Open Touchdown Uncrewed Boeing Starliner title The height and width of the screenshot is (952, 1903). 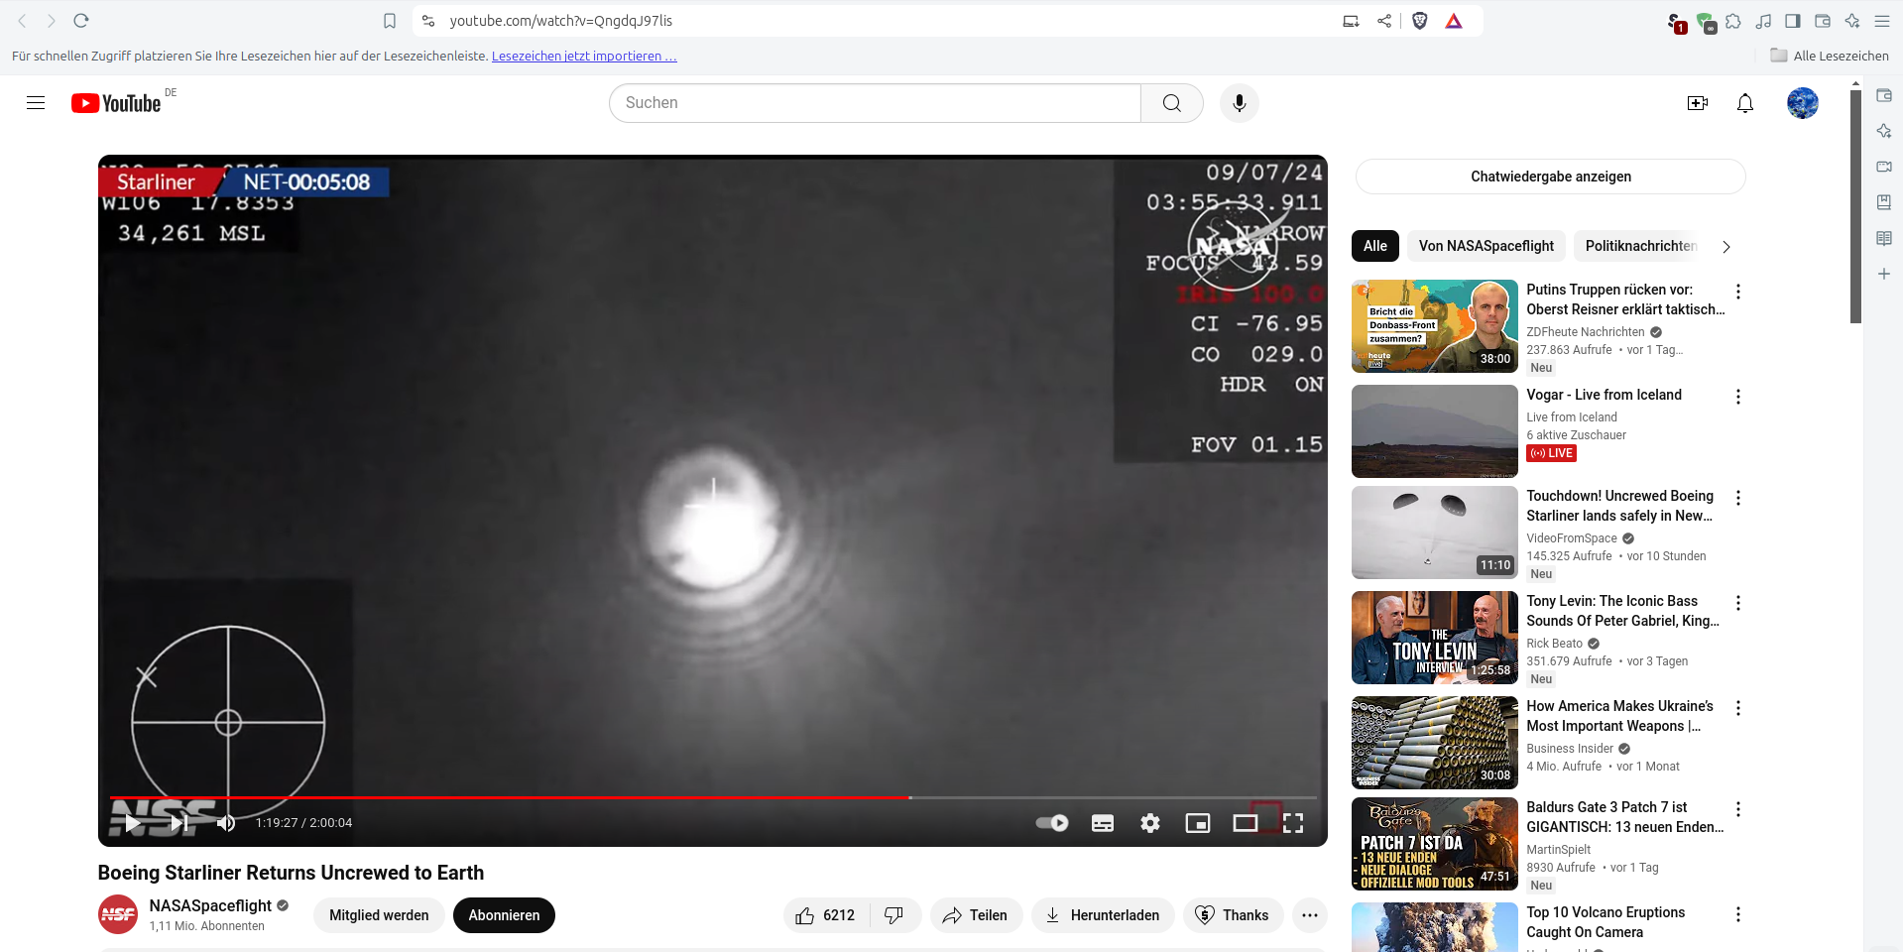click(1620, 506)
